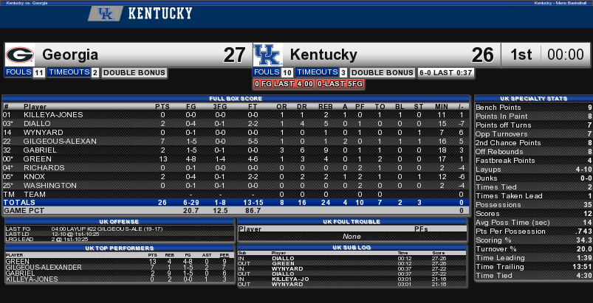593x303 pixels.
Task: Click the UK logo in the header banner
Action: coord(105,14)
